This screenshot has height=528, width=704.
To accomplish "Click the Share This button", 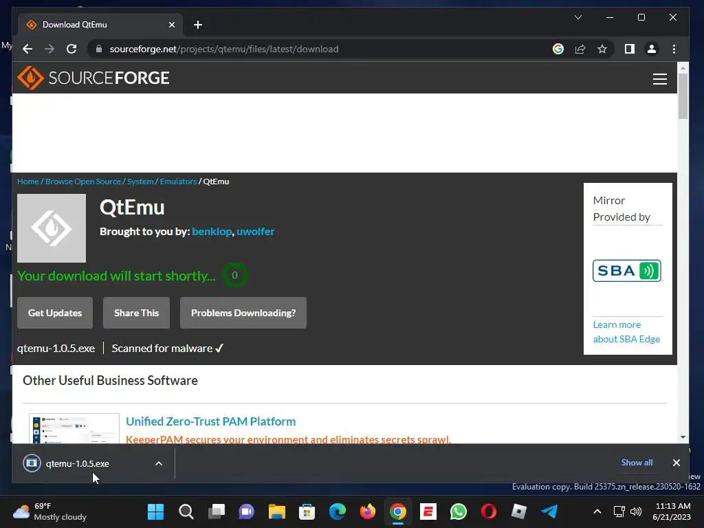I will 137,313.
